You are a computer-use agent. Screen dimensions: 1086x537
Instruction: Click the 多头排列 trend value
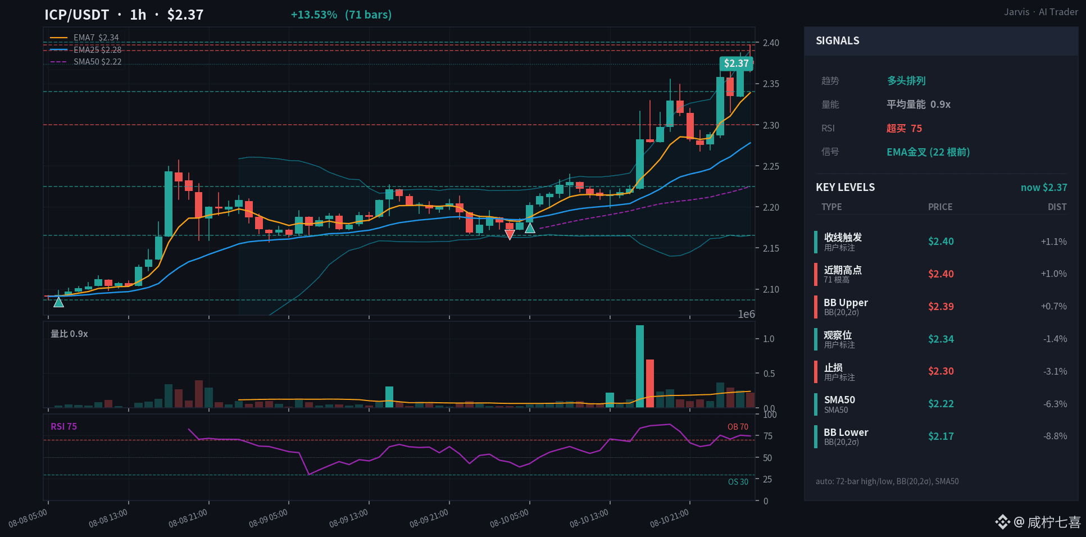906,81
